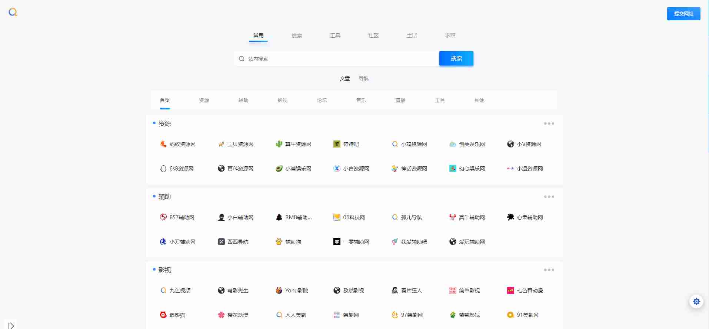Click the 樱花动漫 flower icon

click(221, 315)
